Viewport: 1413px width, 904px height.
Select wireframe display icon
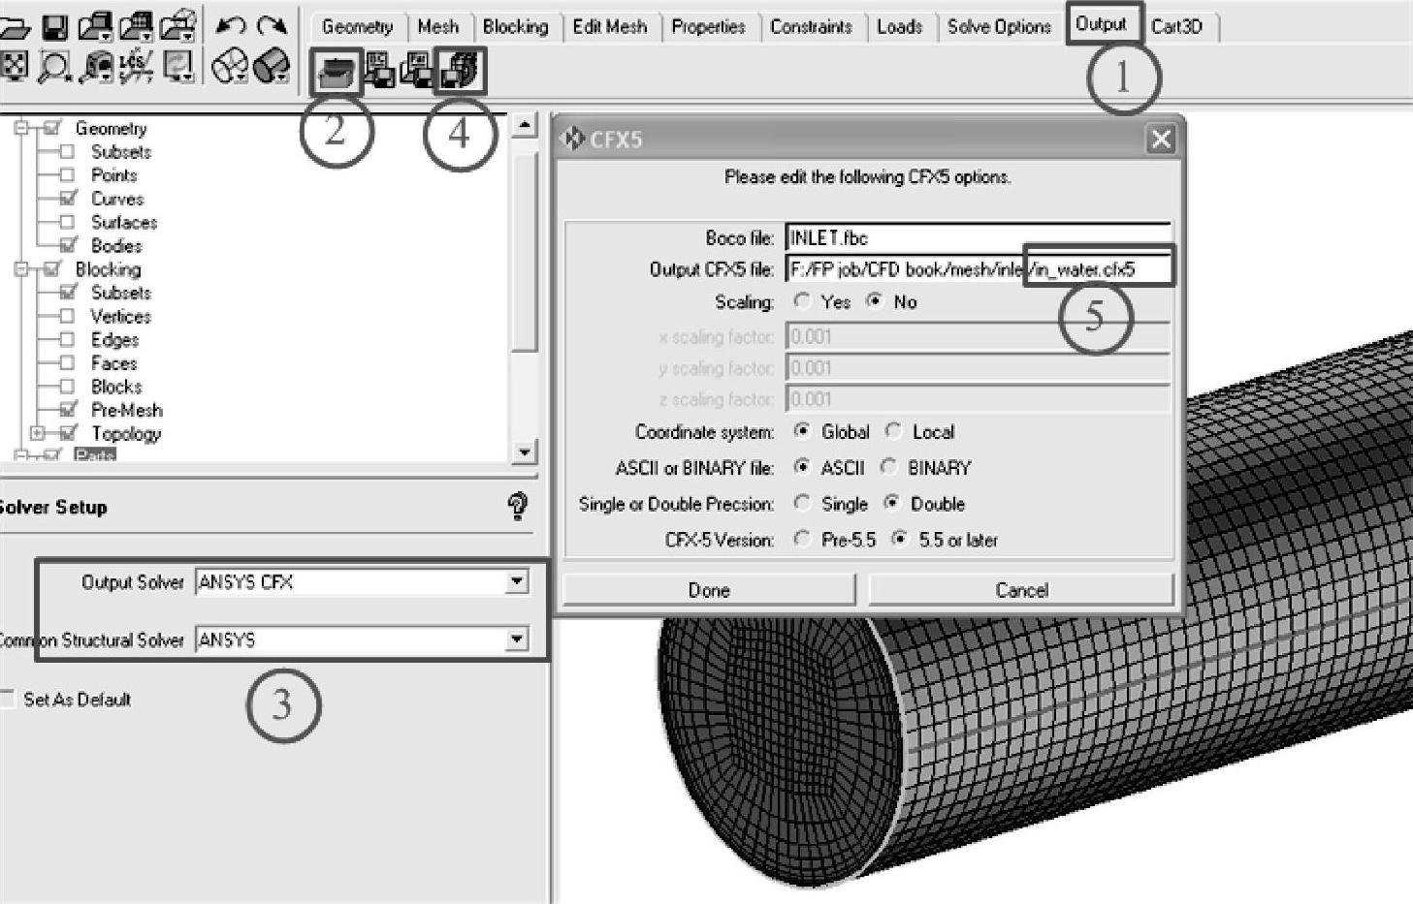(x=230, y=67)
